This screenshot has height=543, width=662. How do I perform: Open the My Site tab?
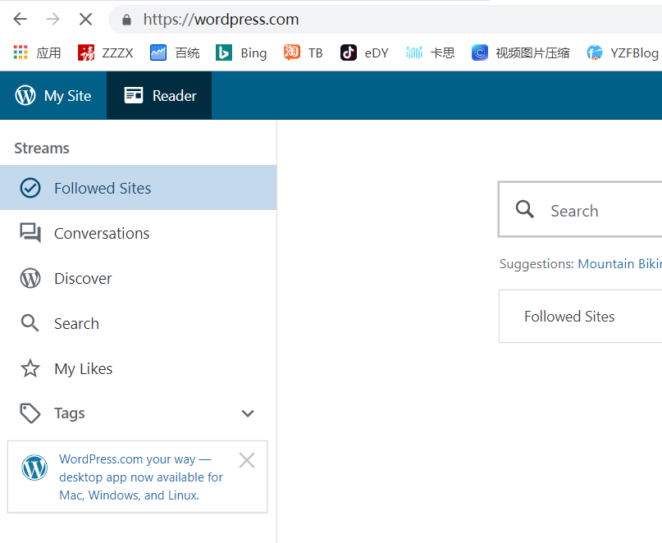(53, 95)
